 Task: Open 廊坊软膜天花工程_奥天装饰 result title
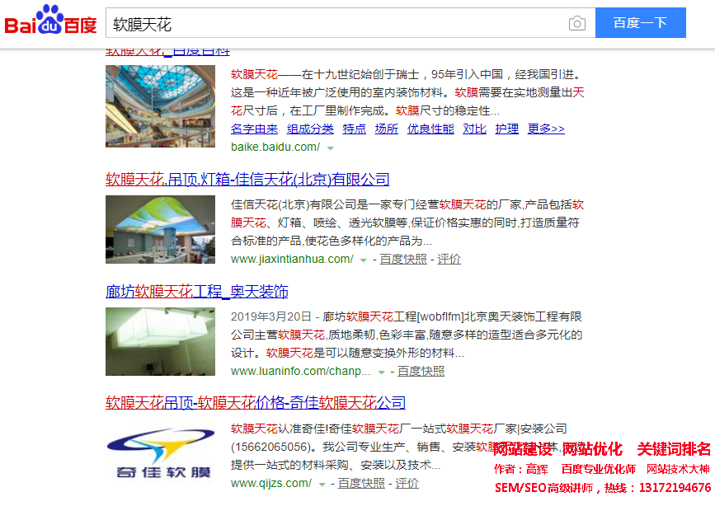(196, 292)
